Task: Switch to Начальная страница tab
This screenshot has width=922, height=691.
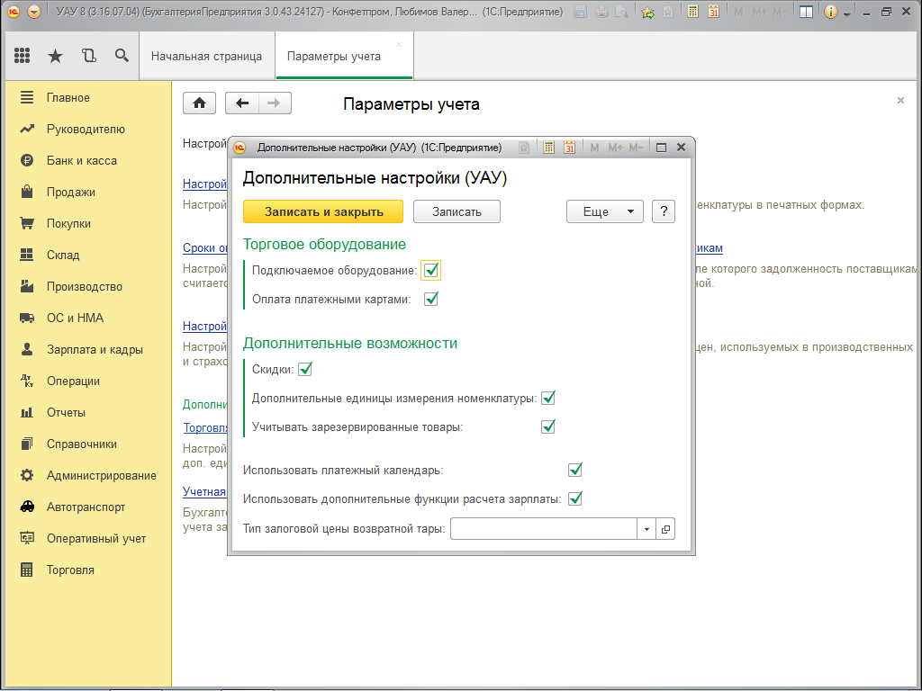Action: pos(206,56)
